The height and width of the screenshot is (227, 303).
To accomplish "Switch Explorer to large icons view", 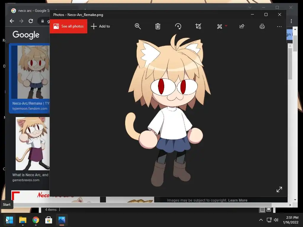I will tap(269, 210).
